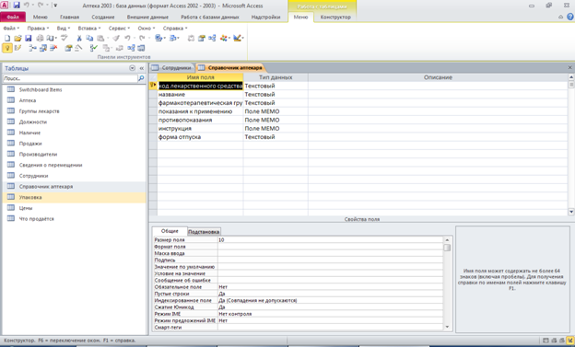Minimize the ribbon with the caret icon
Screen dimensions: 575x347
(560, 17)
